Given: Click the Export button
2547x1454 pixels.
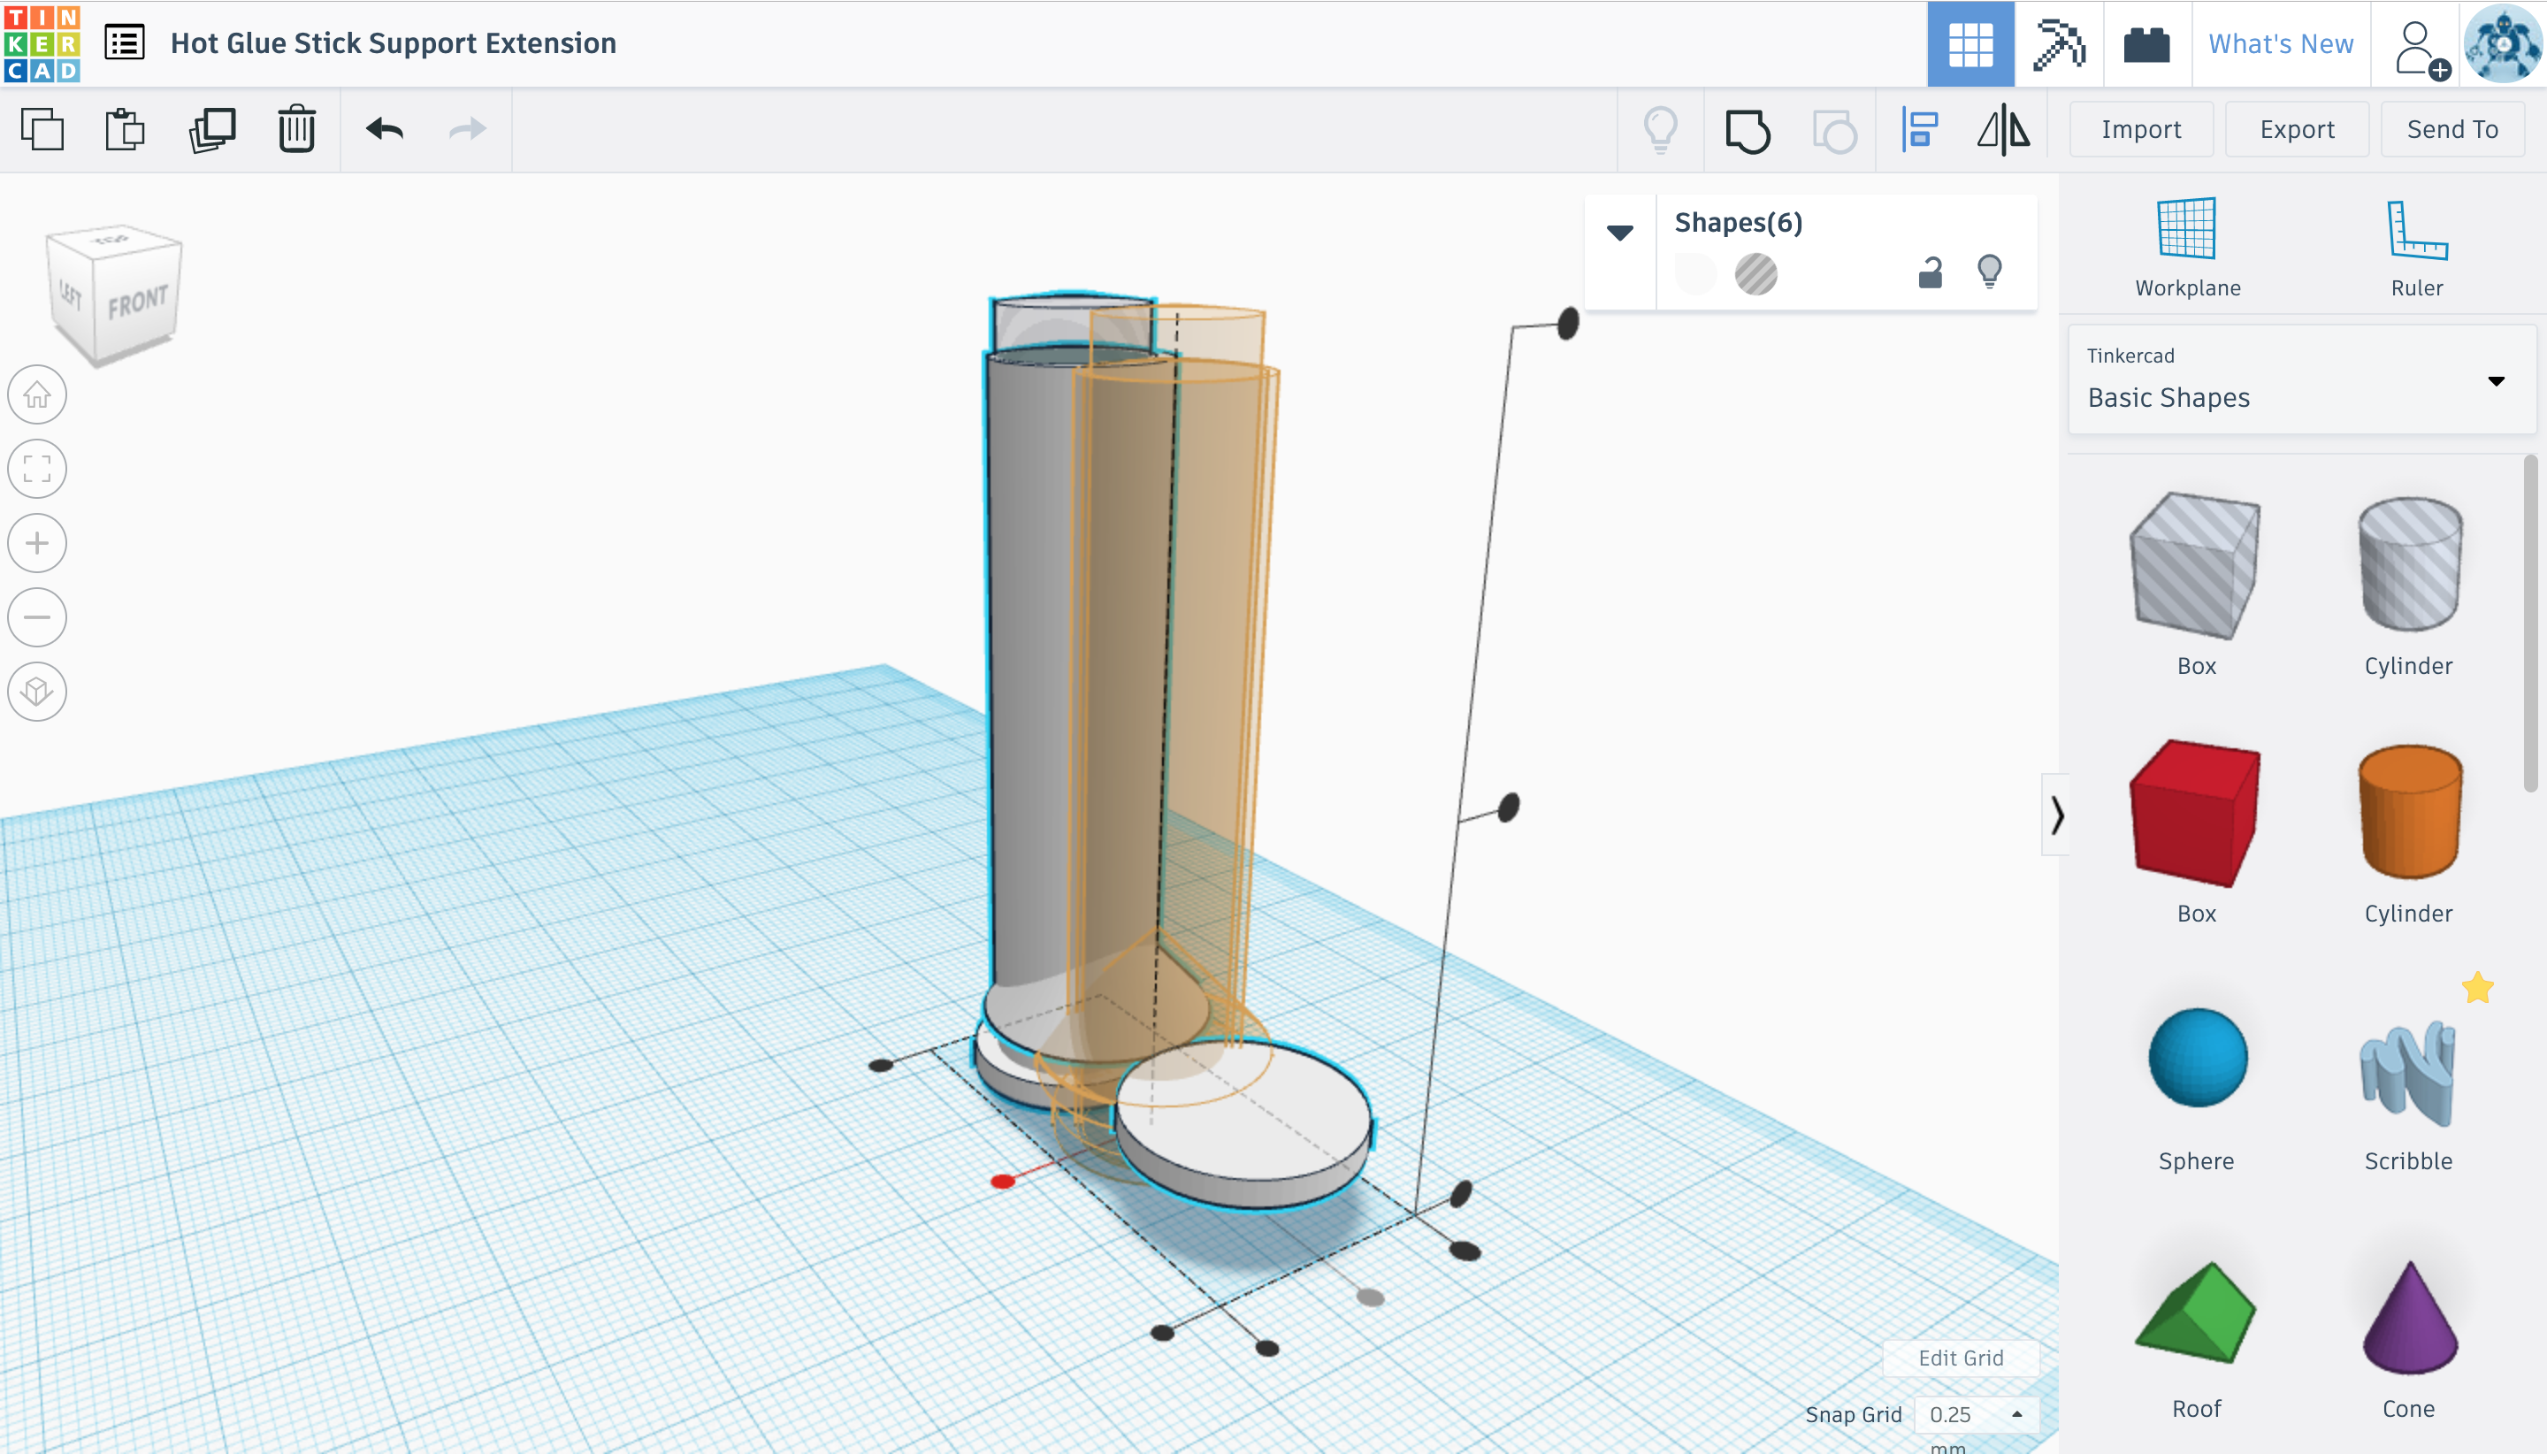Looking at the screenshot, I should (2297, 130).
